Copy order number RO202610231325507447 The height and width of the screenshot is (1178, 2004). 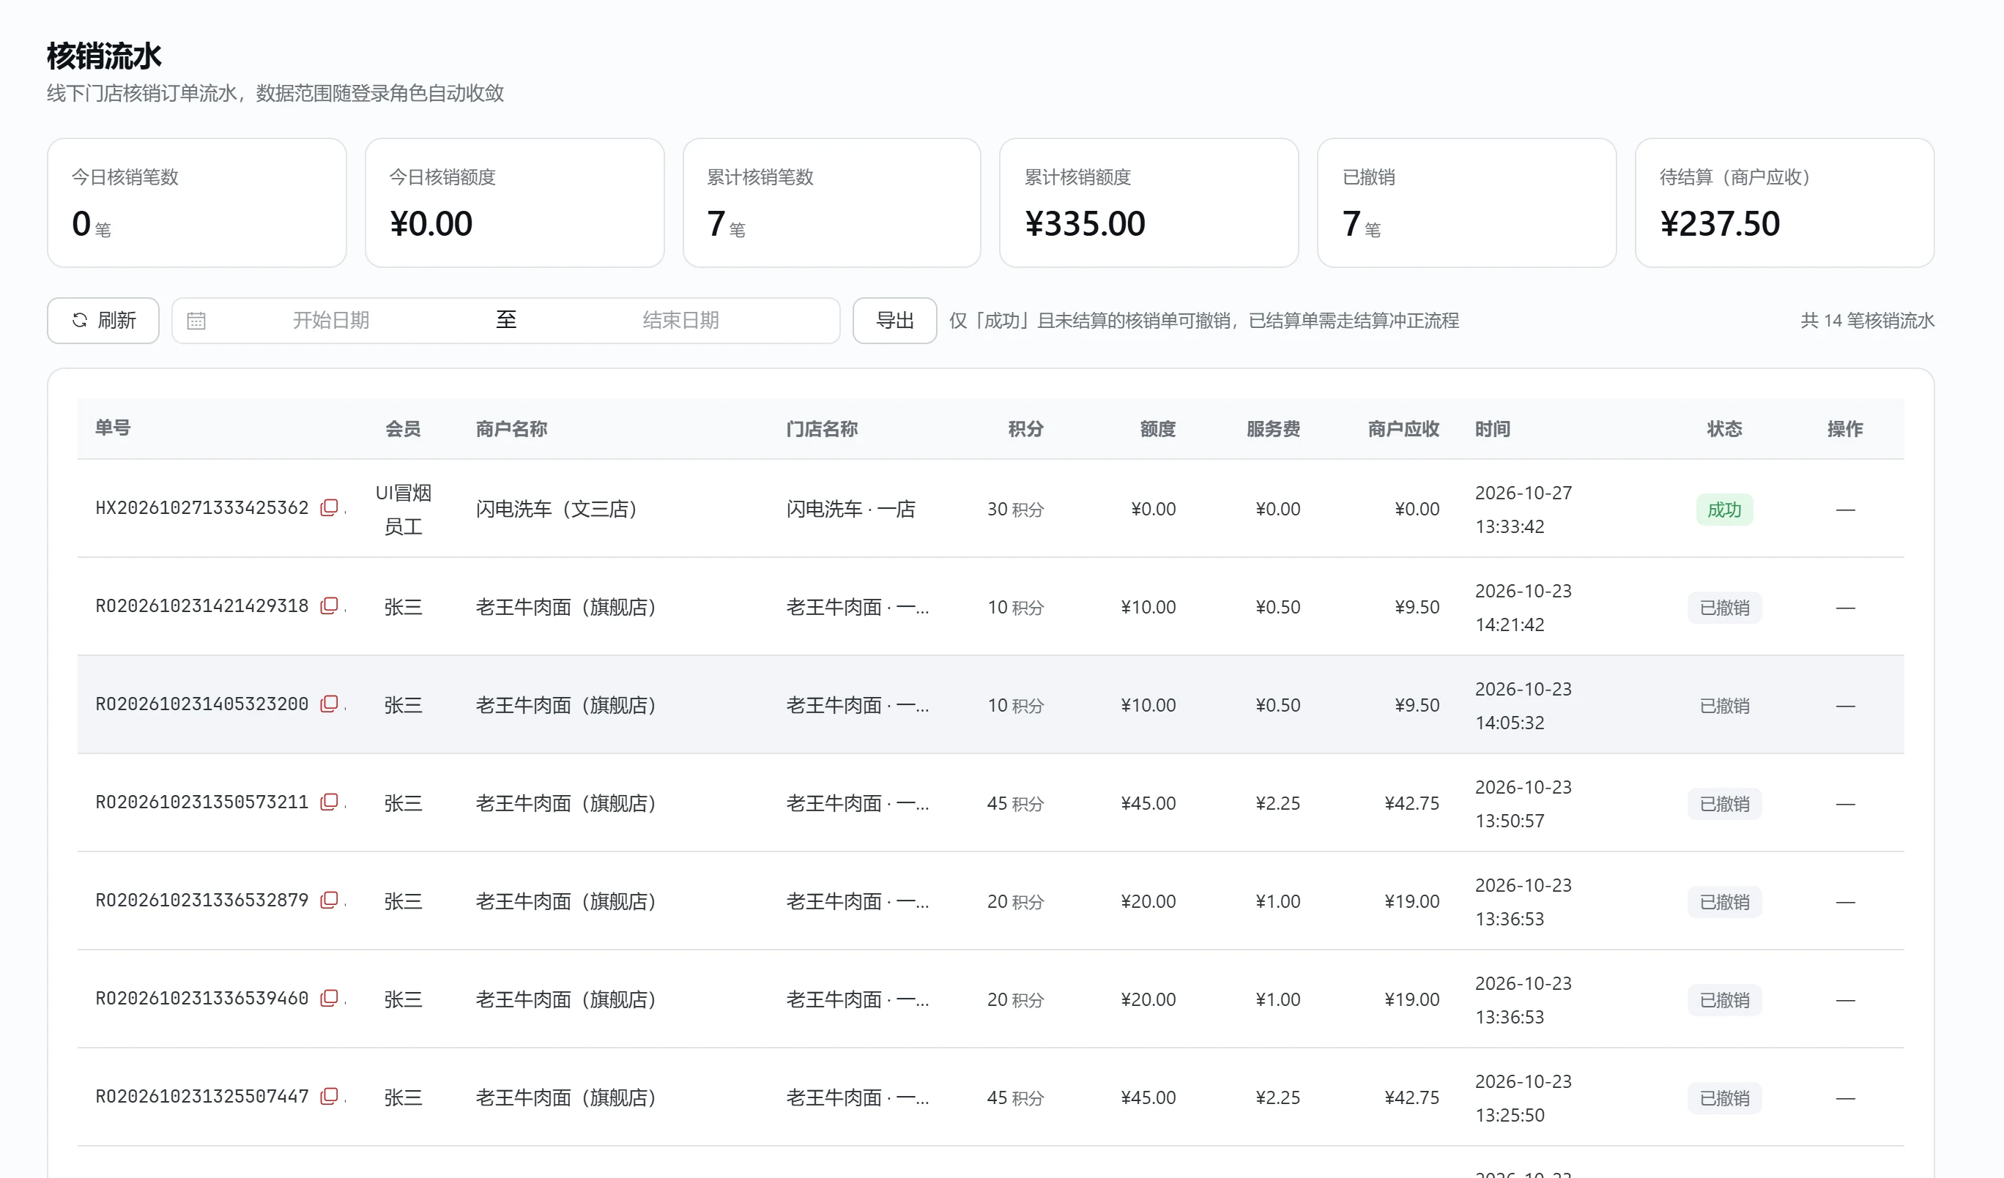[329, 1097]
